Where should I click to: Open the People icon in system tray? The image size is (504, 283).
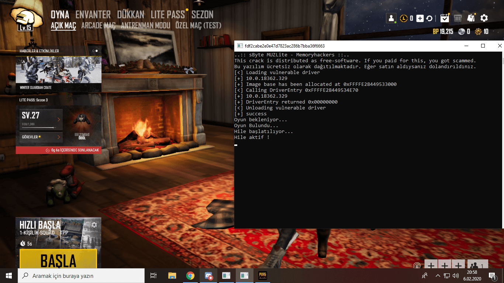click(x=425, y=276)
